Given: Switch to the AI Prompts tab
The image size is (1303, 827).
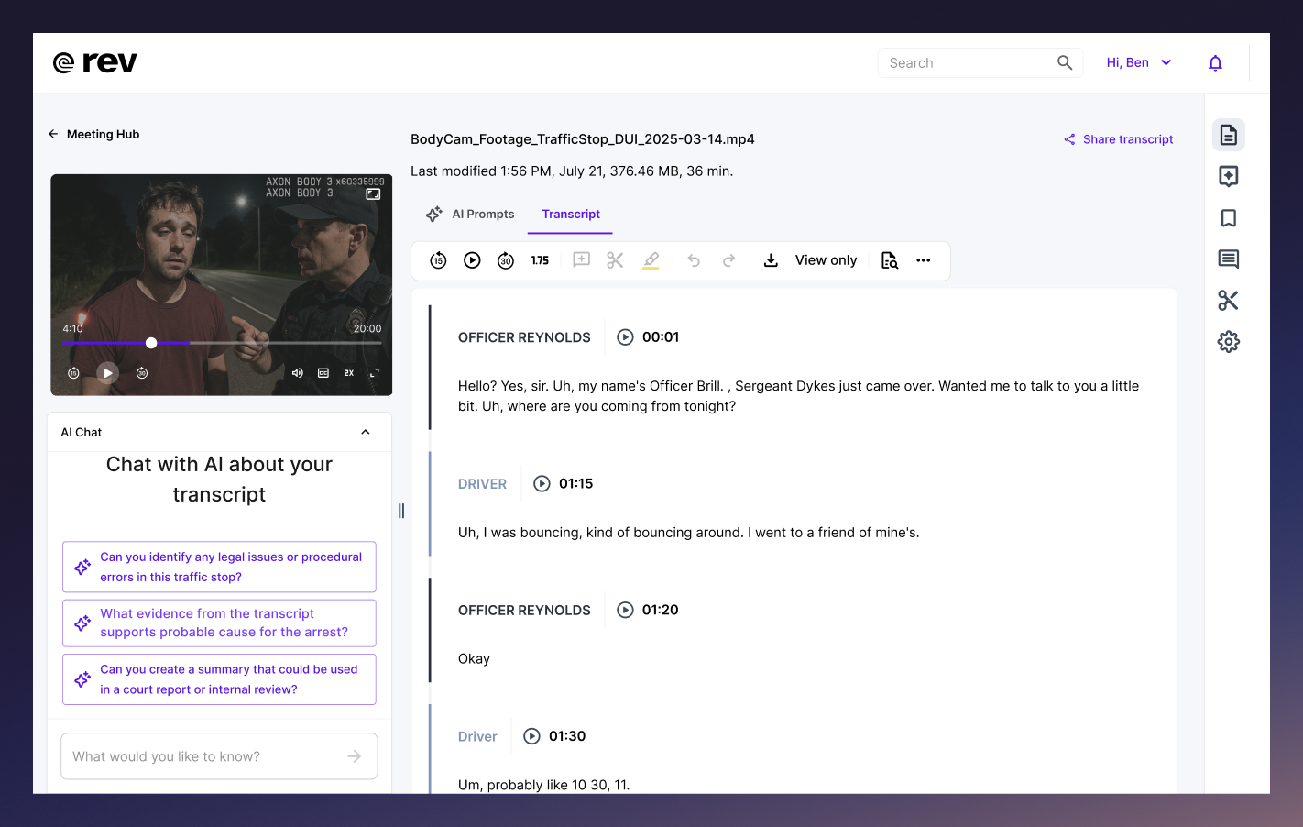Looking at the screenshot, I should [x=483, y=214].
